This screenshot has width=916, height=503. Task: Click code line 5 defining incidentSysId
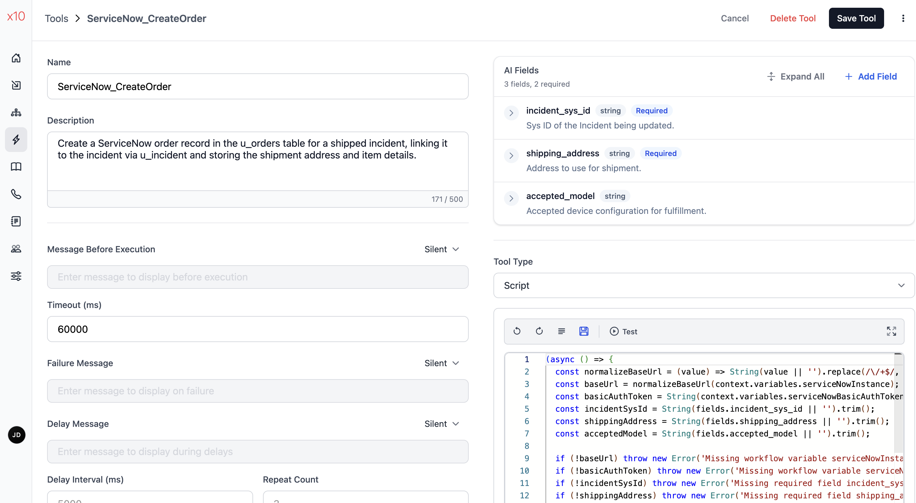(x=715, y=409)
